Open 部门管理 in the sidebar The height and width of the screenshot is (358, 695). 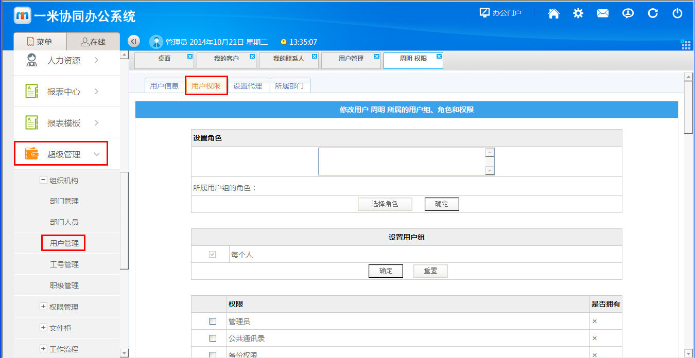tap(64, 201)
